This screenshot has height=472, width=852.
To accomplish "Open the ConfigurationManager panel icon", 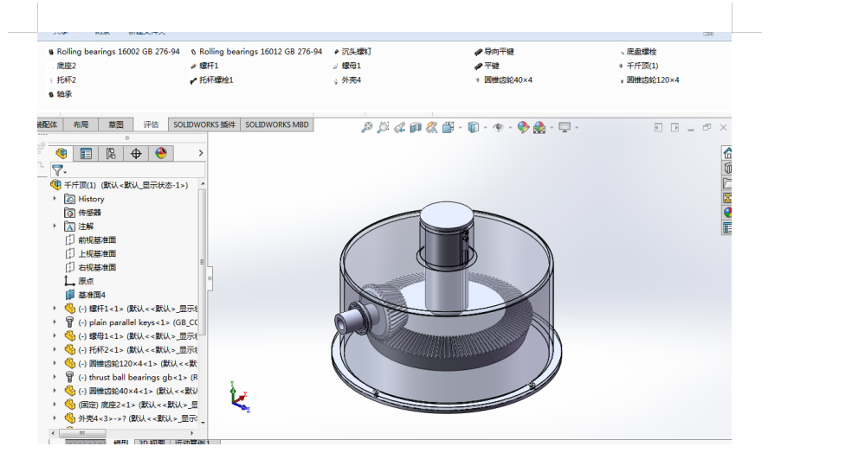I will point(111,153).
